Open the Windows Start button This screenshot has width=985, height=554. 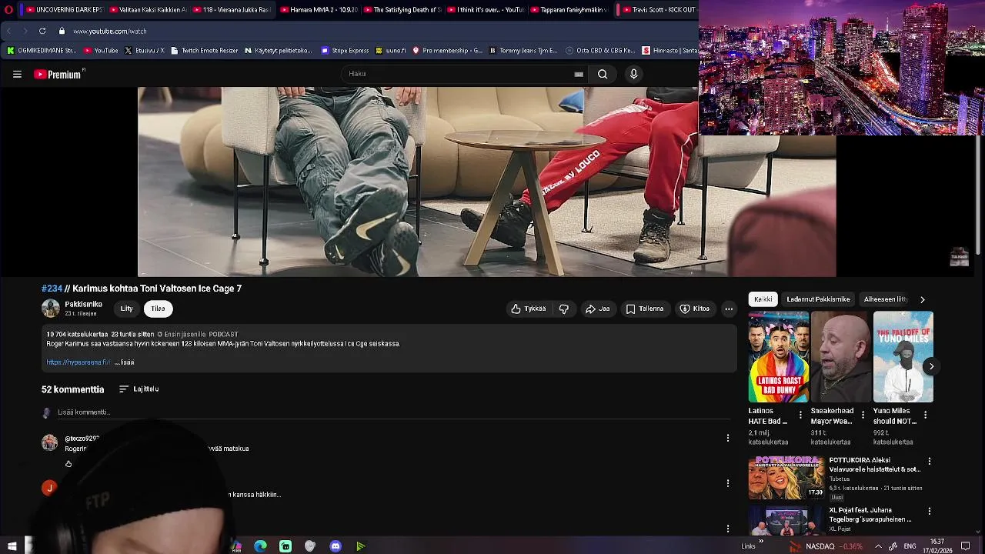click(x=12, y=546)
